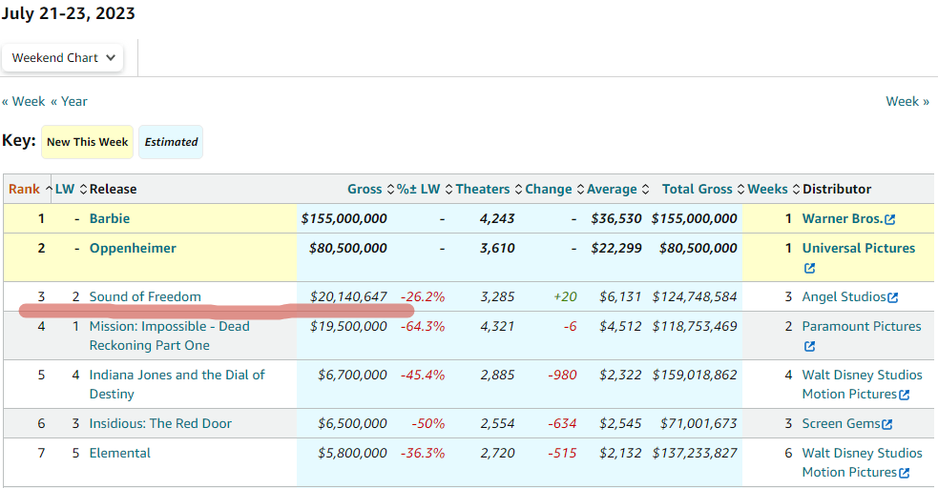Image resolution: width=938 pixels, height=488 pixels.
Task: Open Screen Gems distributor link
Action: point(841,423)
